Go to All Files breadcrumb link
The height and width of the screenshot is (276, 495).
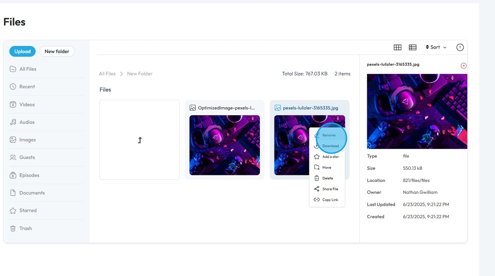point(107,74)
